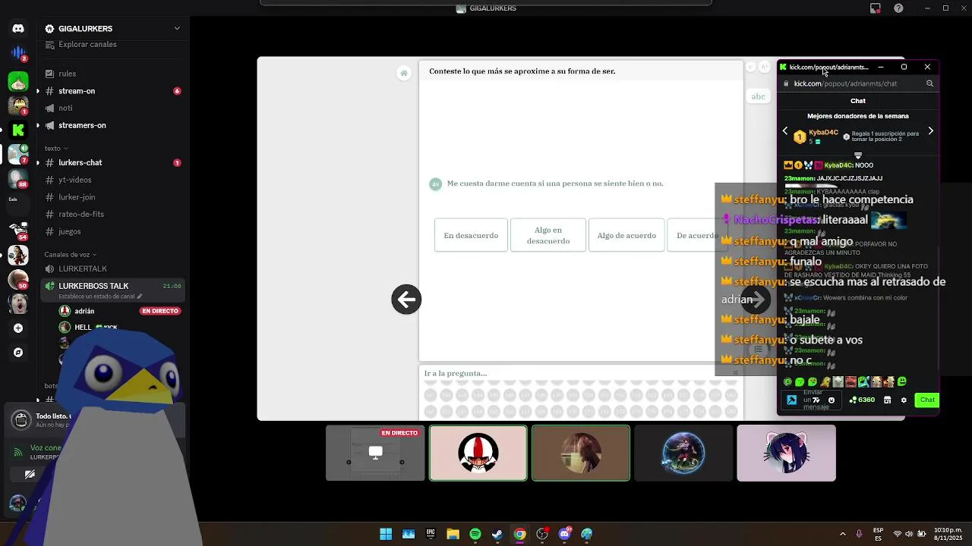Click the microphone icon in system tray
Screen dimensions: 972x546
click(x=859, y=534)
